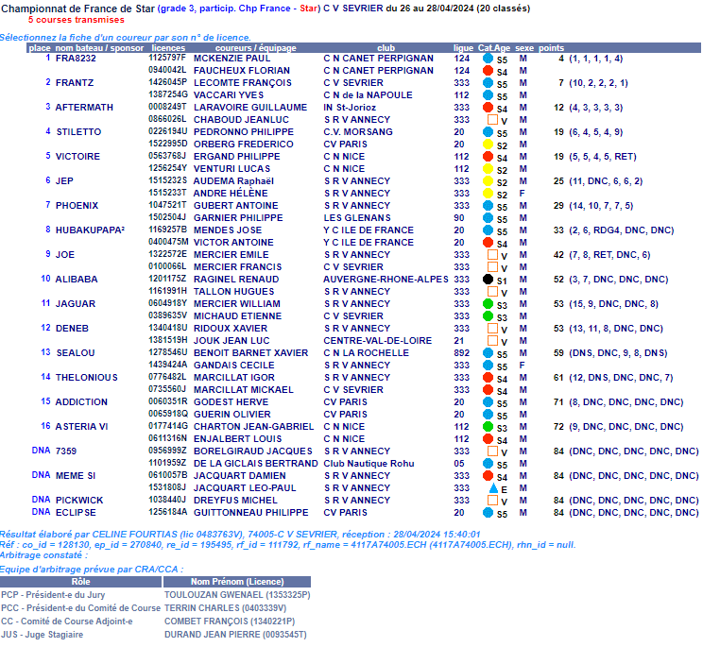The width and height of the screenshot is (720, 647).
Task: Open licence 1125797F for MCKENZIE PAUL
Action: point(167,59)
